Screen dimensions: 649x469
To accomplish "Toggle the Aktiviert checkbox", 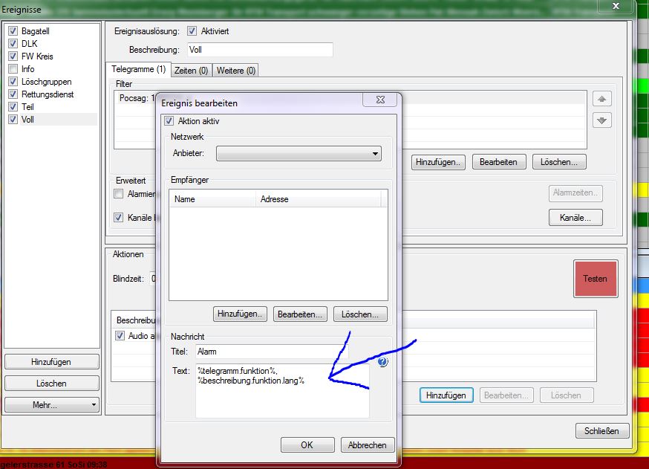I will coord(192,31).
